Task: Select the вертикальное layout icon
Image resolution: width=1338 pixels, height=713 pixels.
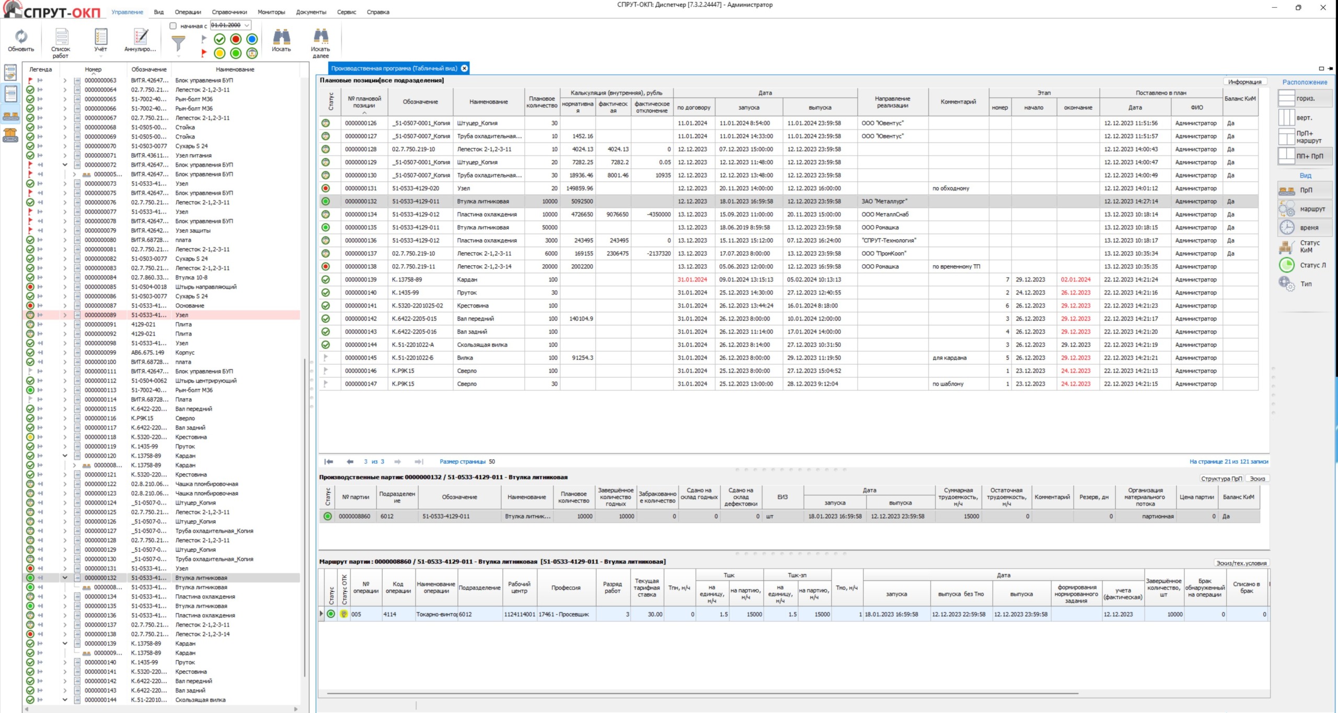Action: click(1287, 118)
